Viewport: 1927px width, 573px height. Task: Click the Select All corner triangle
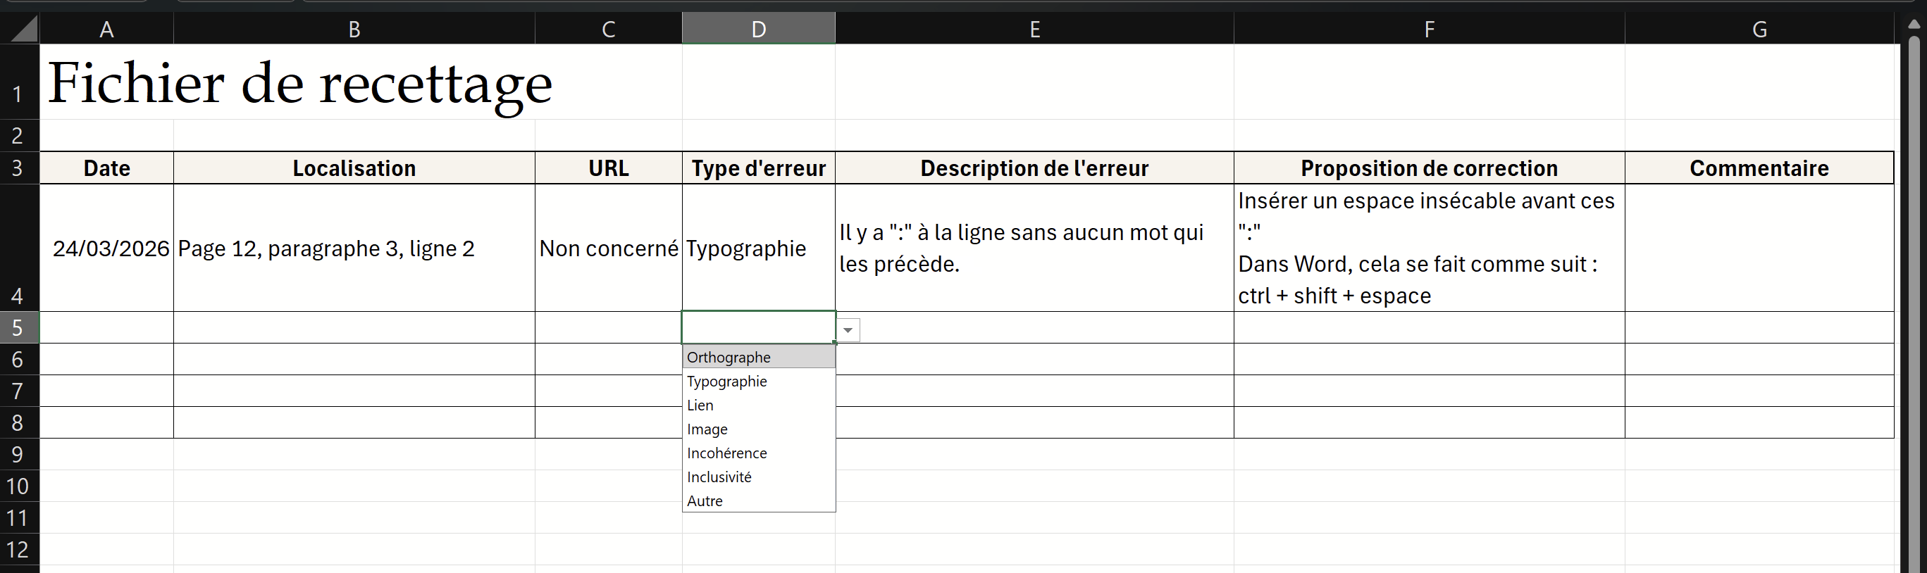(x=24, y=29)
